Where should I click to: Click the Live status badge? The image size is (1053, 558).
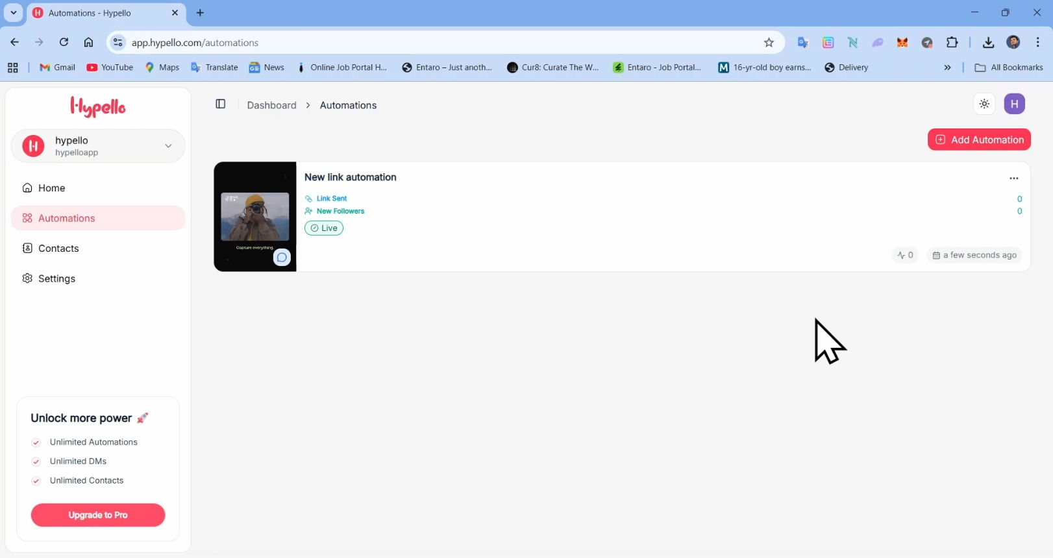[324, 228]
